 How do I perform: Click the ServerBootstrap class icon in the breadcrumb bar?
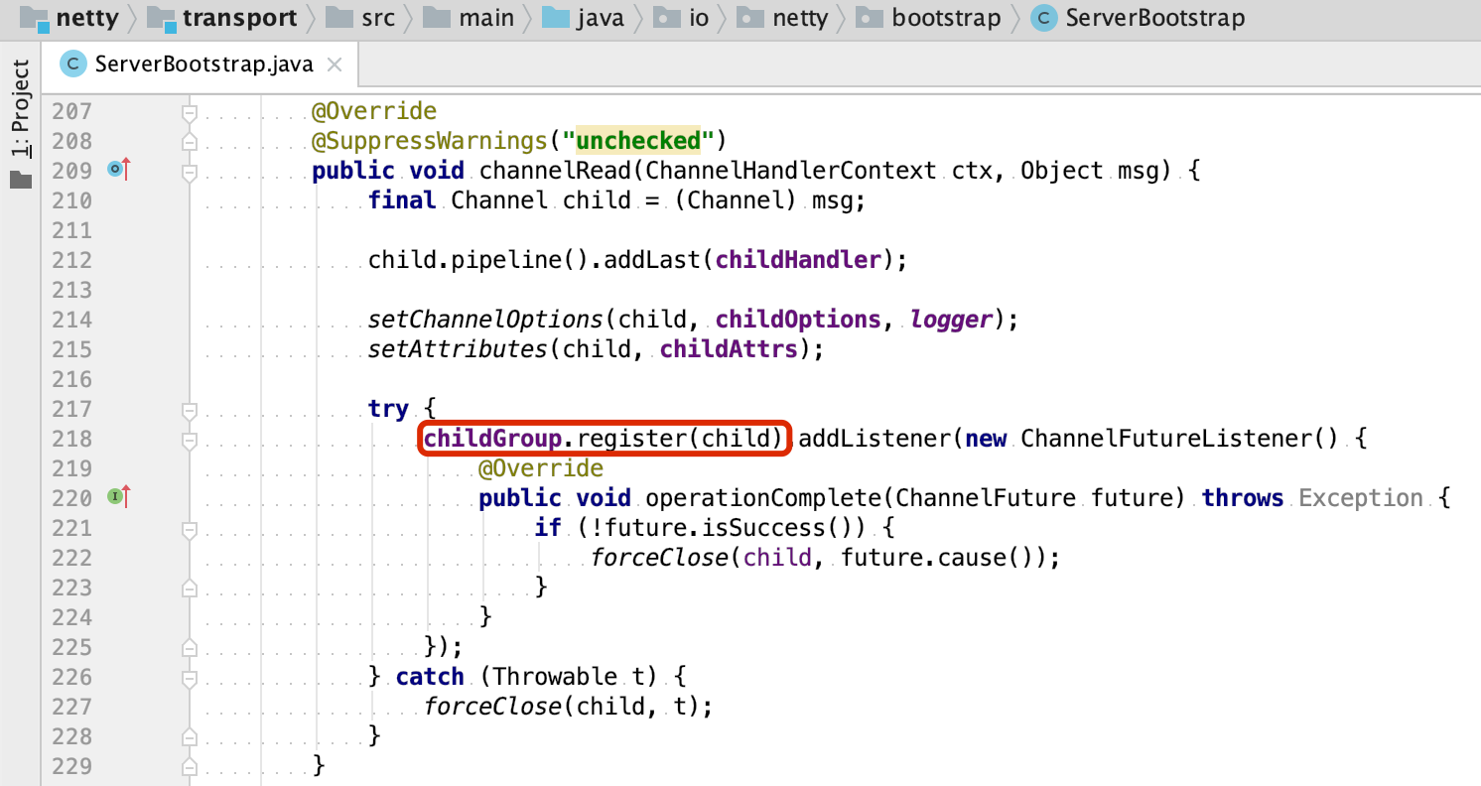click(1043, 17)
